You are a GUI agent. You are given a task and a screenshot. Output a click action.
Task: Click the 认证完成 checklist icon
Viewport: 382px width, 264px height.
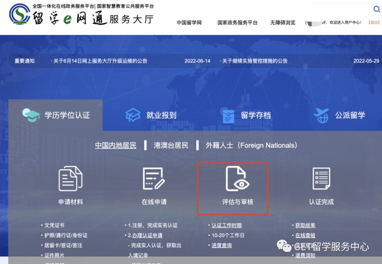[321, 178]
